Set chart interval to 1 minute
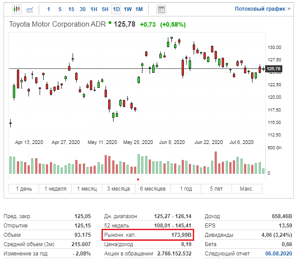 [49, 9]
